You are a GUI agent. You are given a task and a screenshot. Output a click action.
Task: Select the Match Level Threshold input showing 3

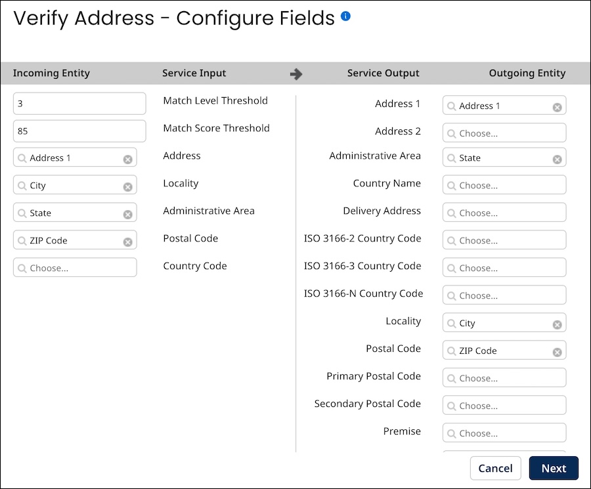tap(79, 103)
